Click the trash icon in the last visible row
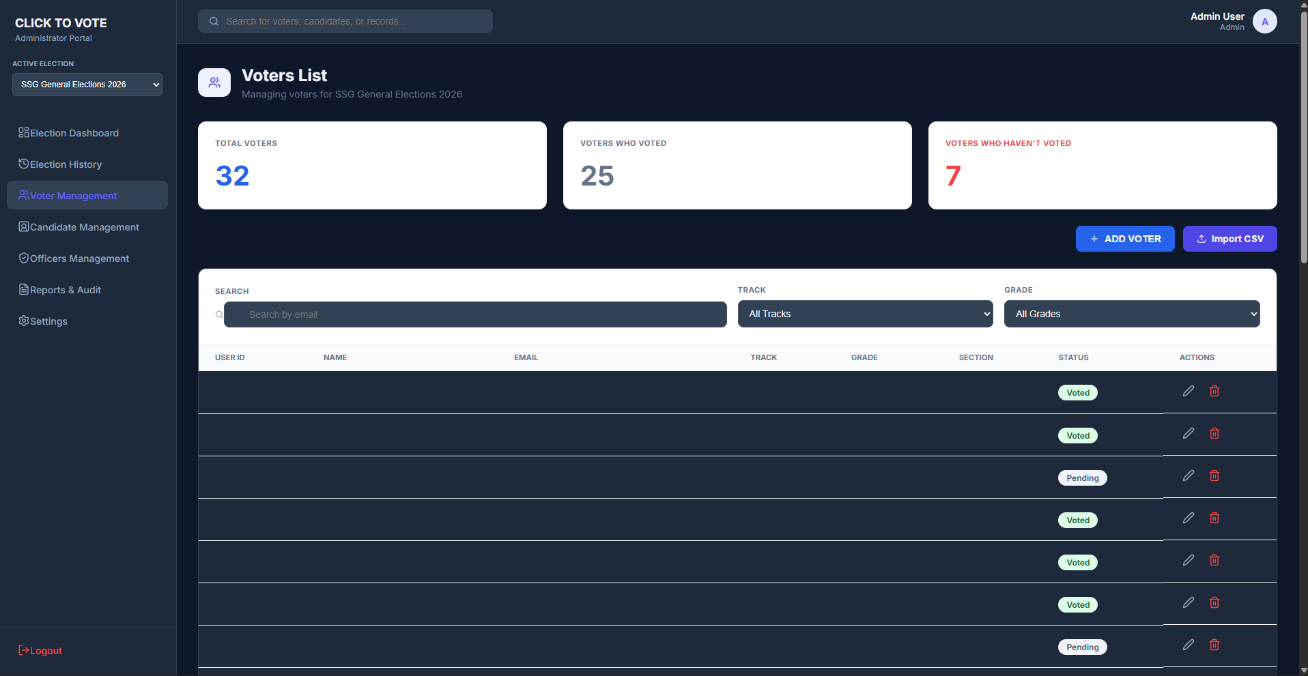This screenshot has width=1308, height=676. pos(1214,645)
